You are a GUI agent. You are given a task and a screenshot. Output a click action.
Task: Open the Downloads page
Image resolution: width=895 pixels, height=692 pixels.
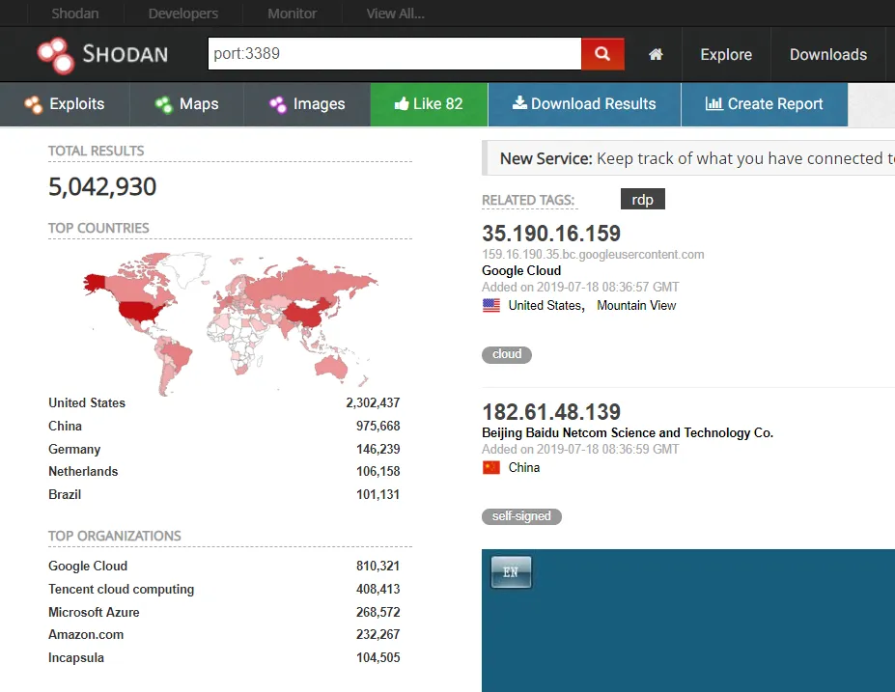tap(828, 54)
